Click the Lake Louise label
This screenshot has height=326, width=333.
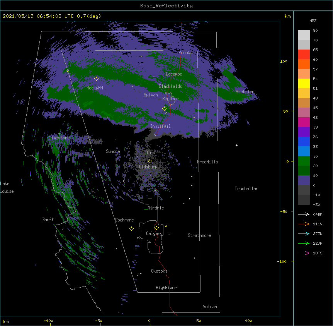pyautogui.click(x=7, y=187)
